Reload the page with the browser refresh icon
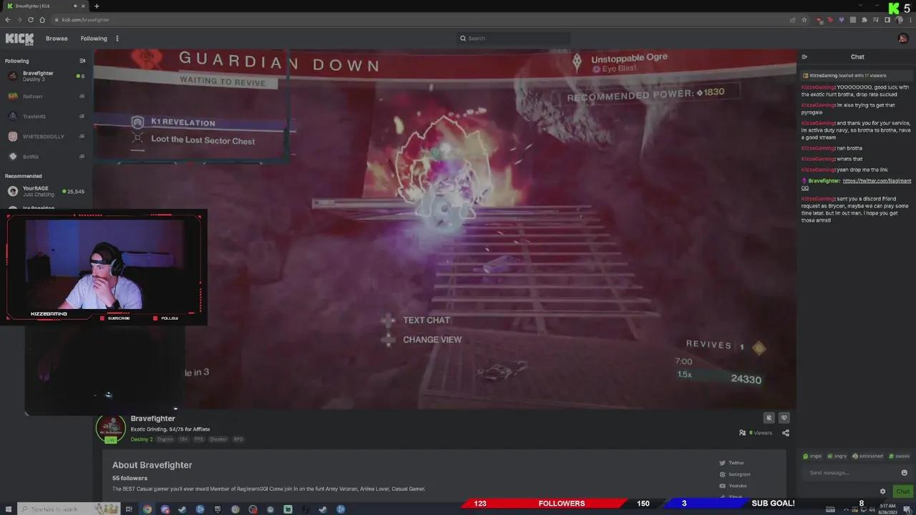916x515 pixels. [x=30, y=19]
